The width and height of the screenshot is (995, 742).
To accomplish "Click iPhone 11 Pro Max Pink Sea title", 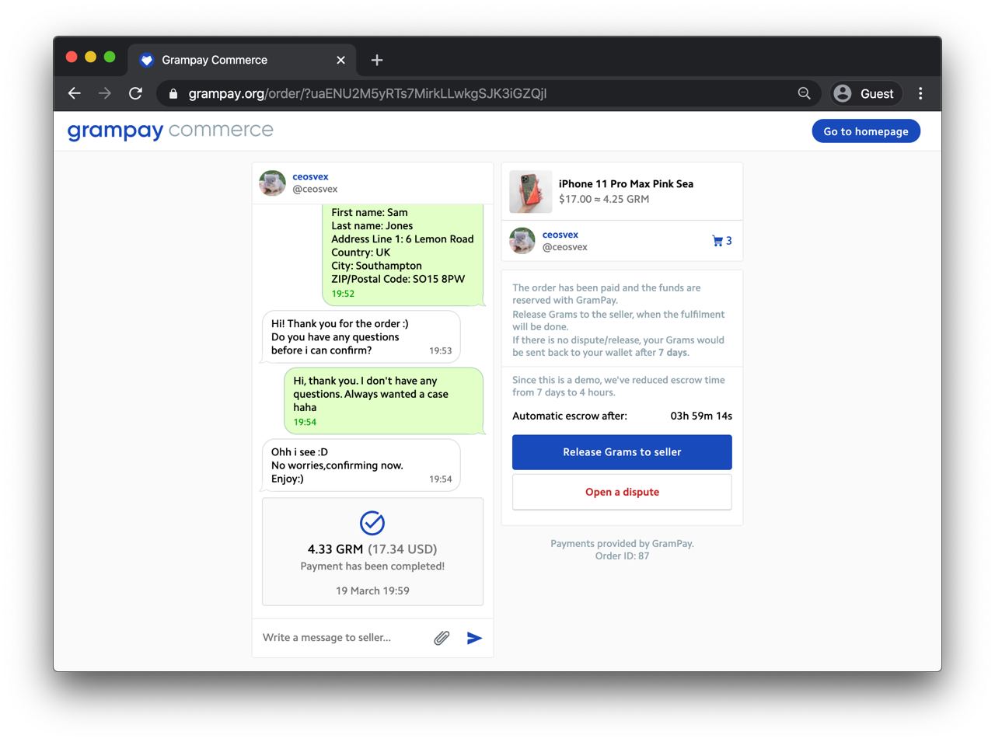I will click(626, 184).
